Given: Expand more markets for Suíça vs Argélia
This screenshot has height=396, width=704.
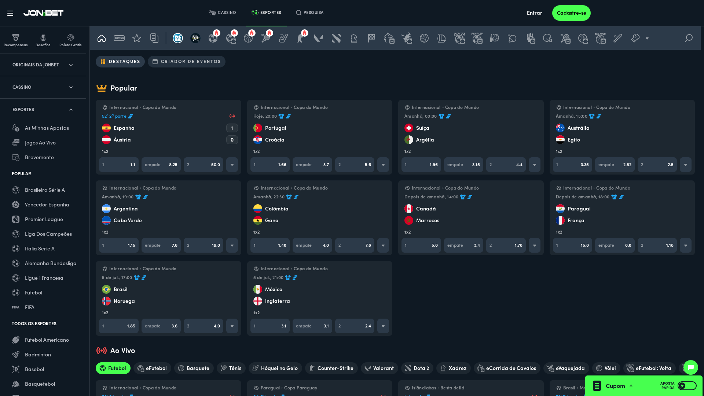Looking at the screenshot, I should click(x=535, y=165).
